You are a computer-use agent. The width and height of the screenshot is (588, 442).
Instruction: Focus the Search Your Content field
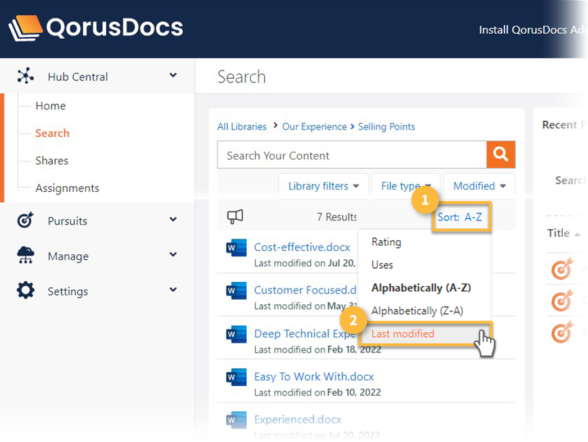point(352,155)
